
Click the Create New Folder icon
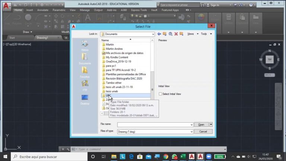181,34
